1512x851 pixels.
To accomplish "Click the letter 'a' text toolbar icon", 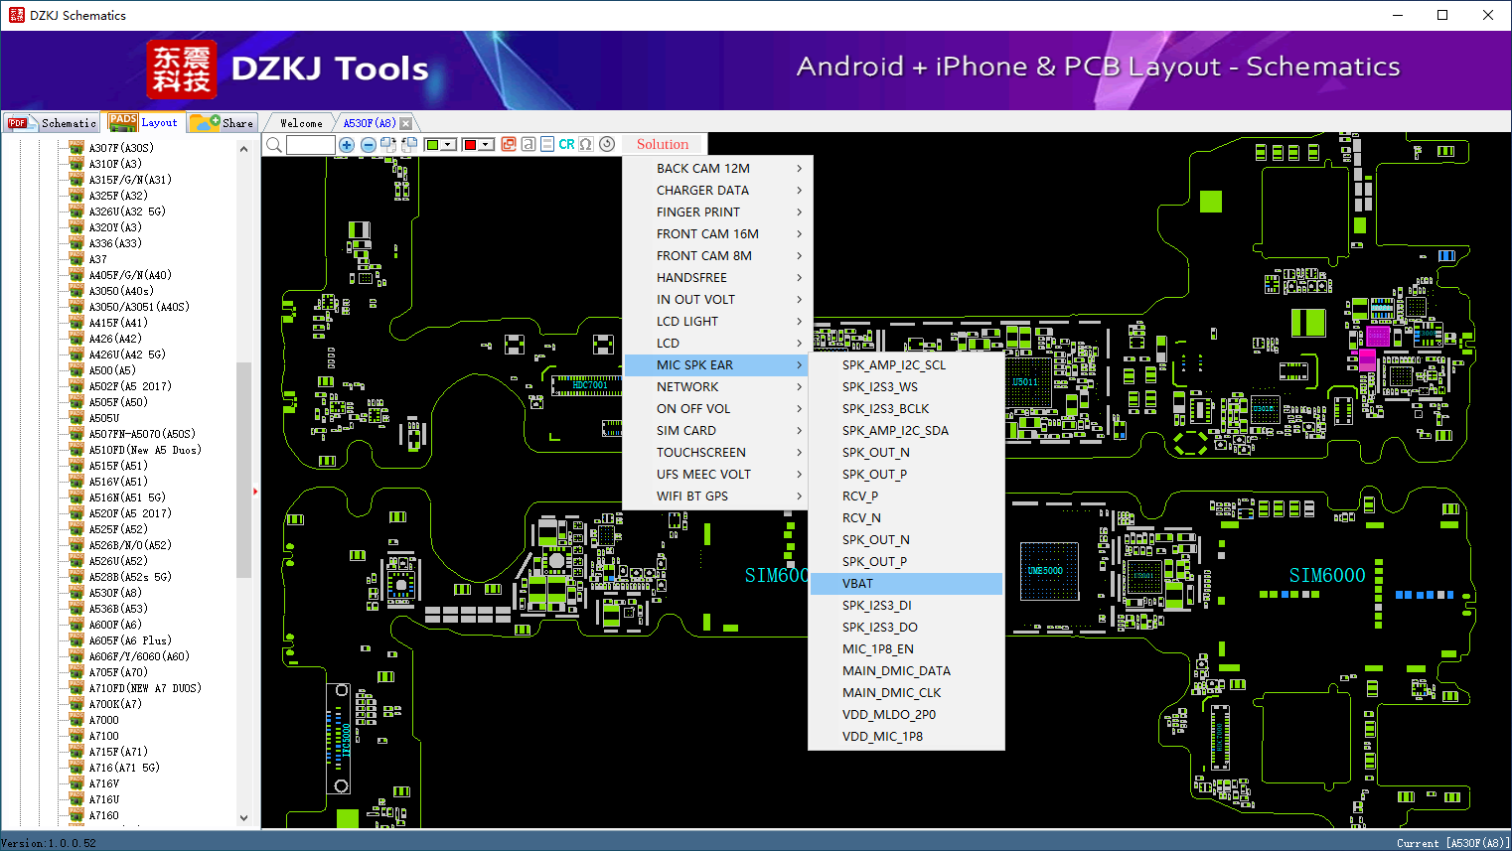I will coord(529,144).
